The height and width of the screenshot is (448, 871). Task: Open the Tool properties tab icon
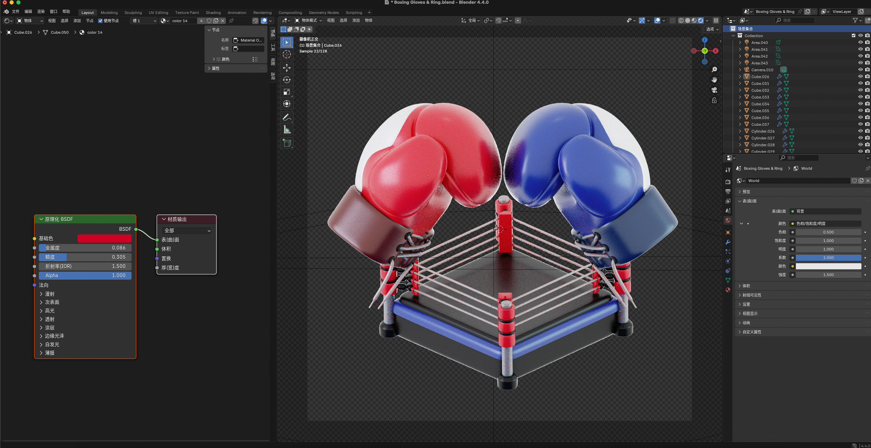pos(728,170)
